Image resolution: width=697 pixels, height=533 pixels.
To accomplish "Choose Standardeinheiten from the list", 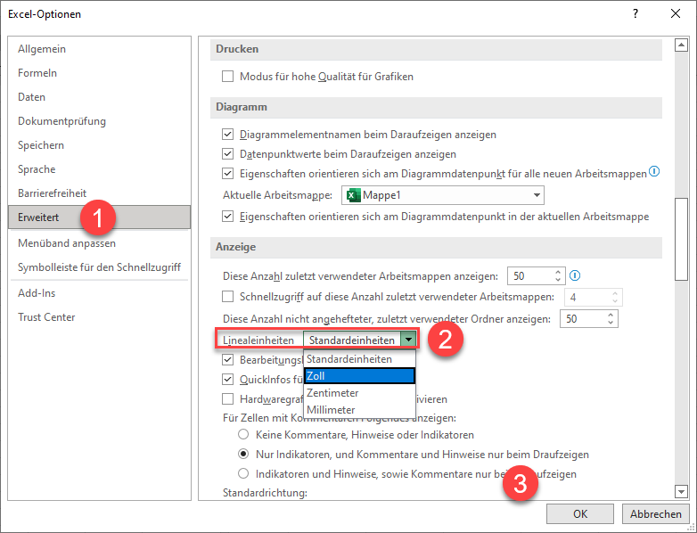I will [x=359, y=359].
